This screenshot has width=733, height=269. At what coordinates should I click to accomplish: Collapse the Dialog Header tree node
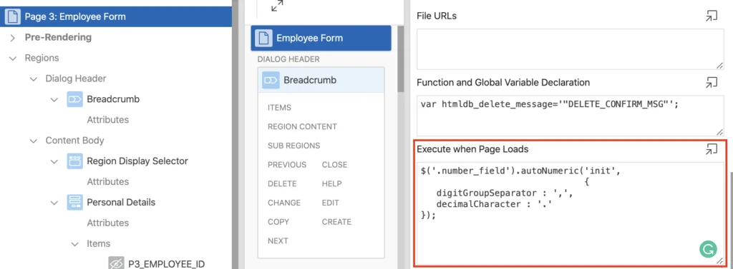[x=33, y=78]
